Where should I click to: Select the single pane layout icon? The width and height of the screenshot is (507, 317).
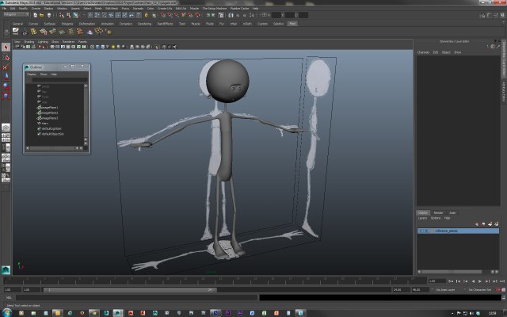(x=6, y=127)
